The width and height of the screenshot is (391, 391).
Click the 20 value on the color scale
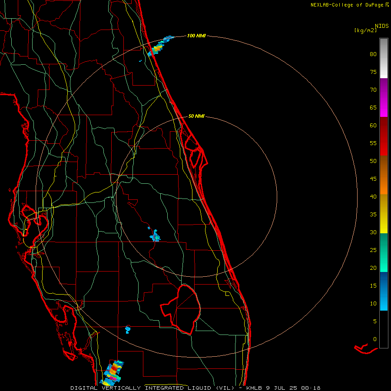373,268
